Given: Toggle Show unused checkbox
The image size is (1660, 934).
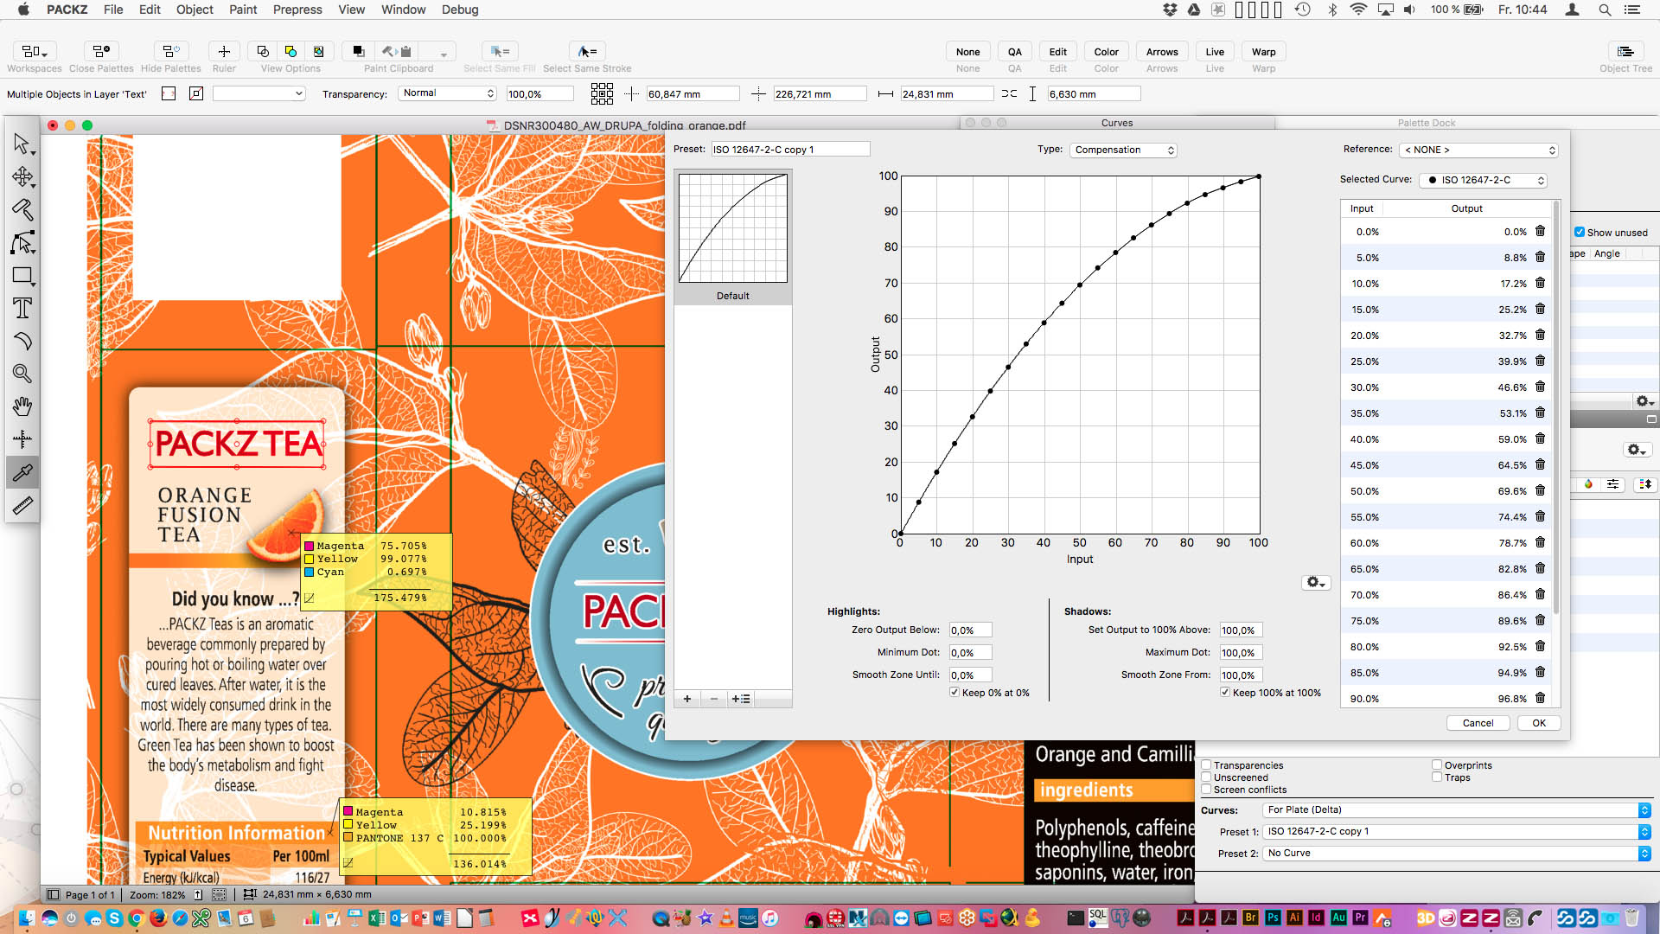Looking at the screenshot, I should pos(1580,232).
